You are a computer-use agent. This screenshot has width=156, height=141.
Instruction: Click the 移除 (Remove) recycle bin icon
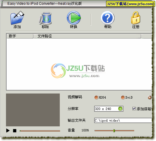[x=45, y=18]
